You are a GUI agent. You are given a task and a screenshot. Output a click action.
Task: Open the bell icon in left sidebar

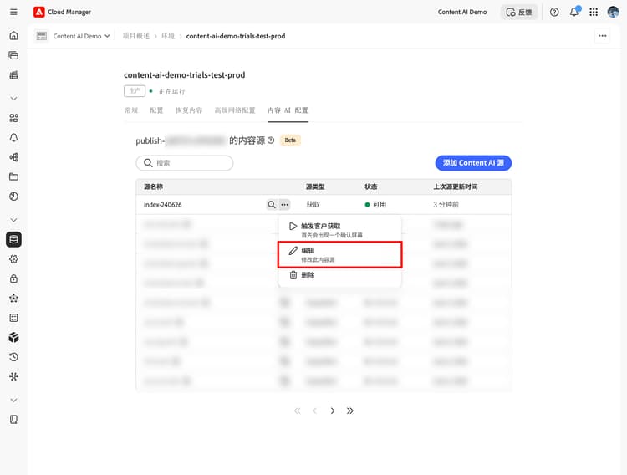13,138
